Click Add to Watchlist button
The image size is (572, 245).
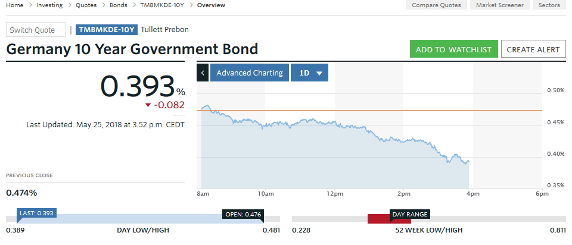453,49
